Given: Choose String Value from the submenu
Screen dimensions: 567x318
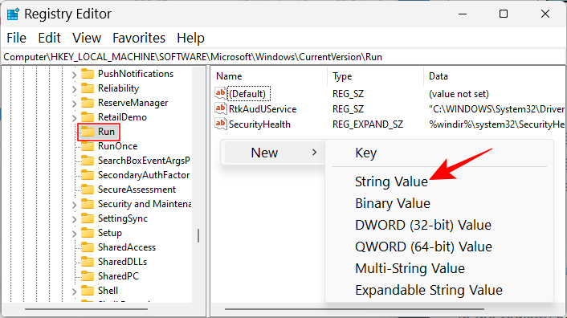Looking at the screenshot, I should tap(391, 181).
